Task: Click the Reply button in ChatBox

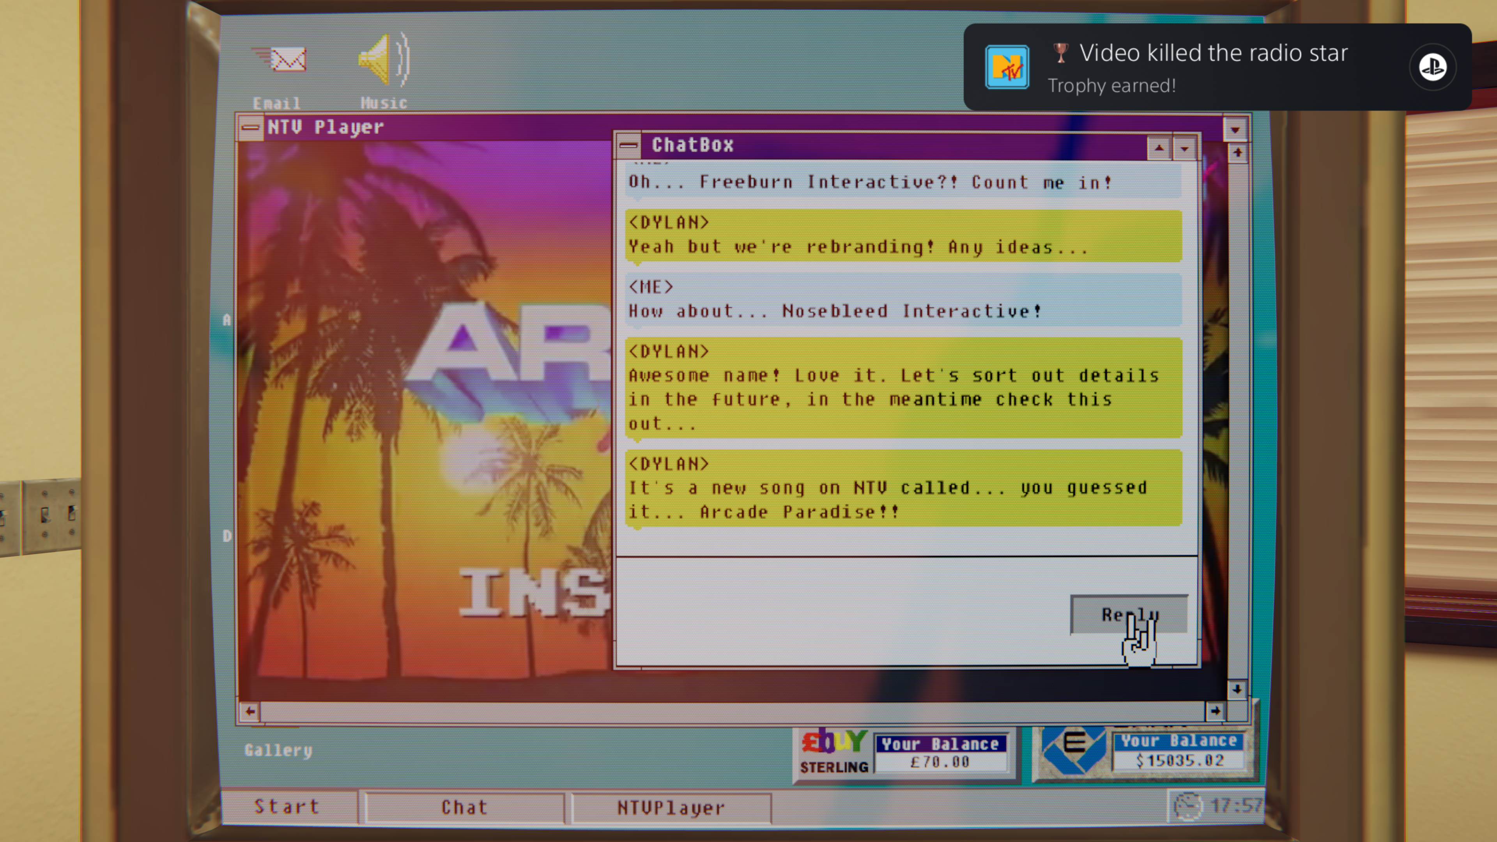Action: (x=1129, y=614)
